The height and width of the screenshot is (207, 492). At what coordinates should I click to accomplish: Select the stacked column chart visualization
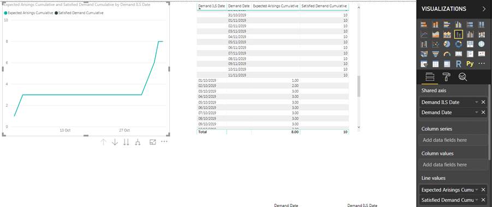pos(436,25)
